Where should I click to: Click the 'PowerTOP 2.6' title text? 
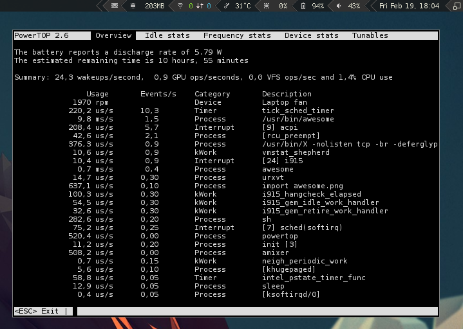[41, 35]
